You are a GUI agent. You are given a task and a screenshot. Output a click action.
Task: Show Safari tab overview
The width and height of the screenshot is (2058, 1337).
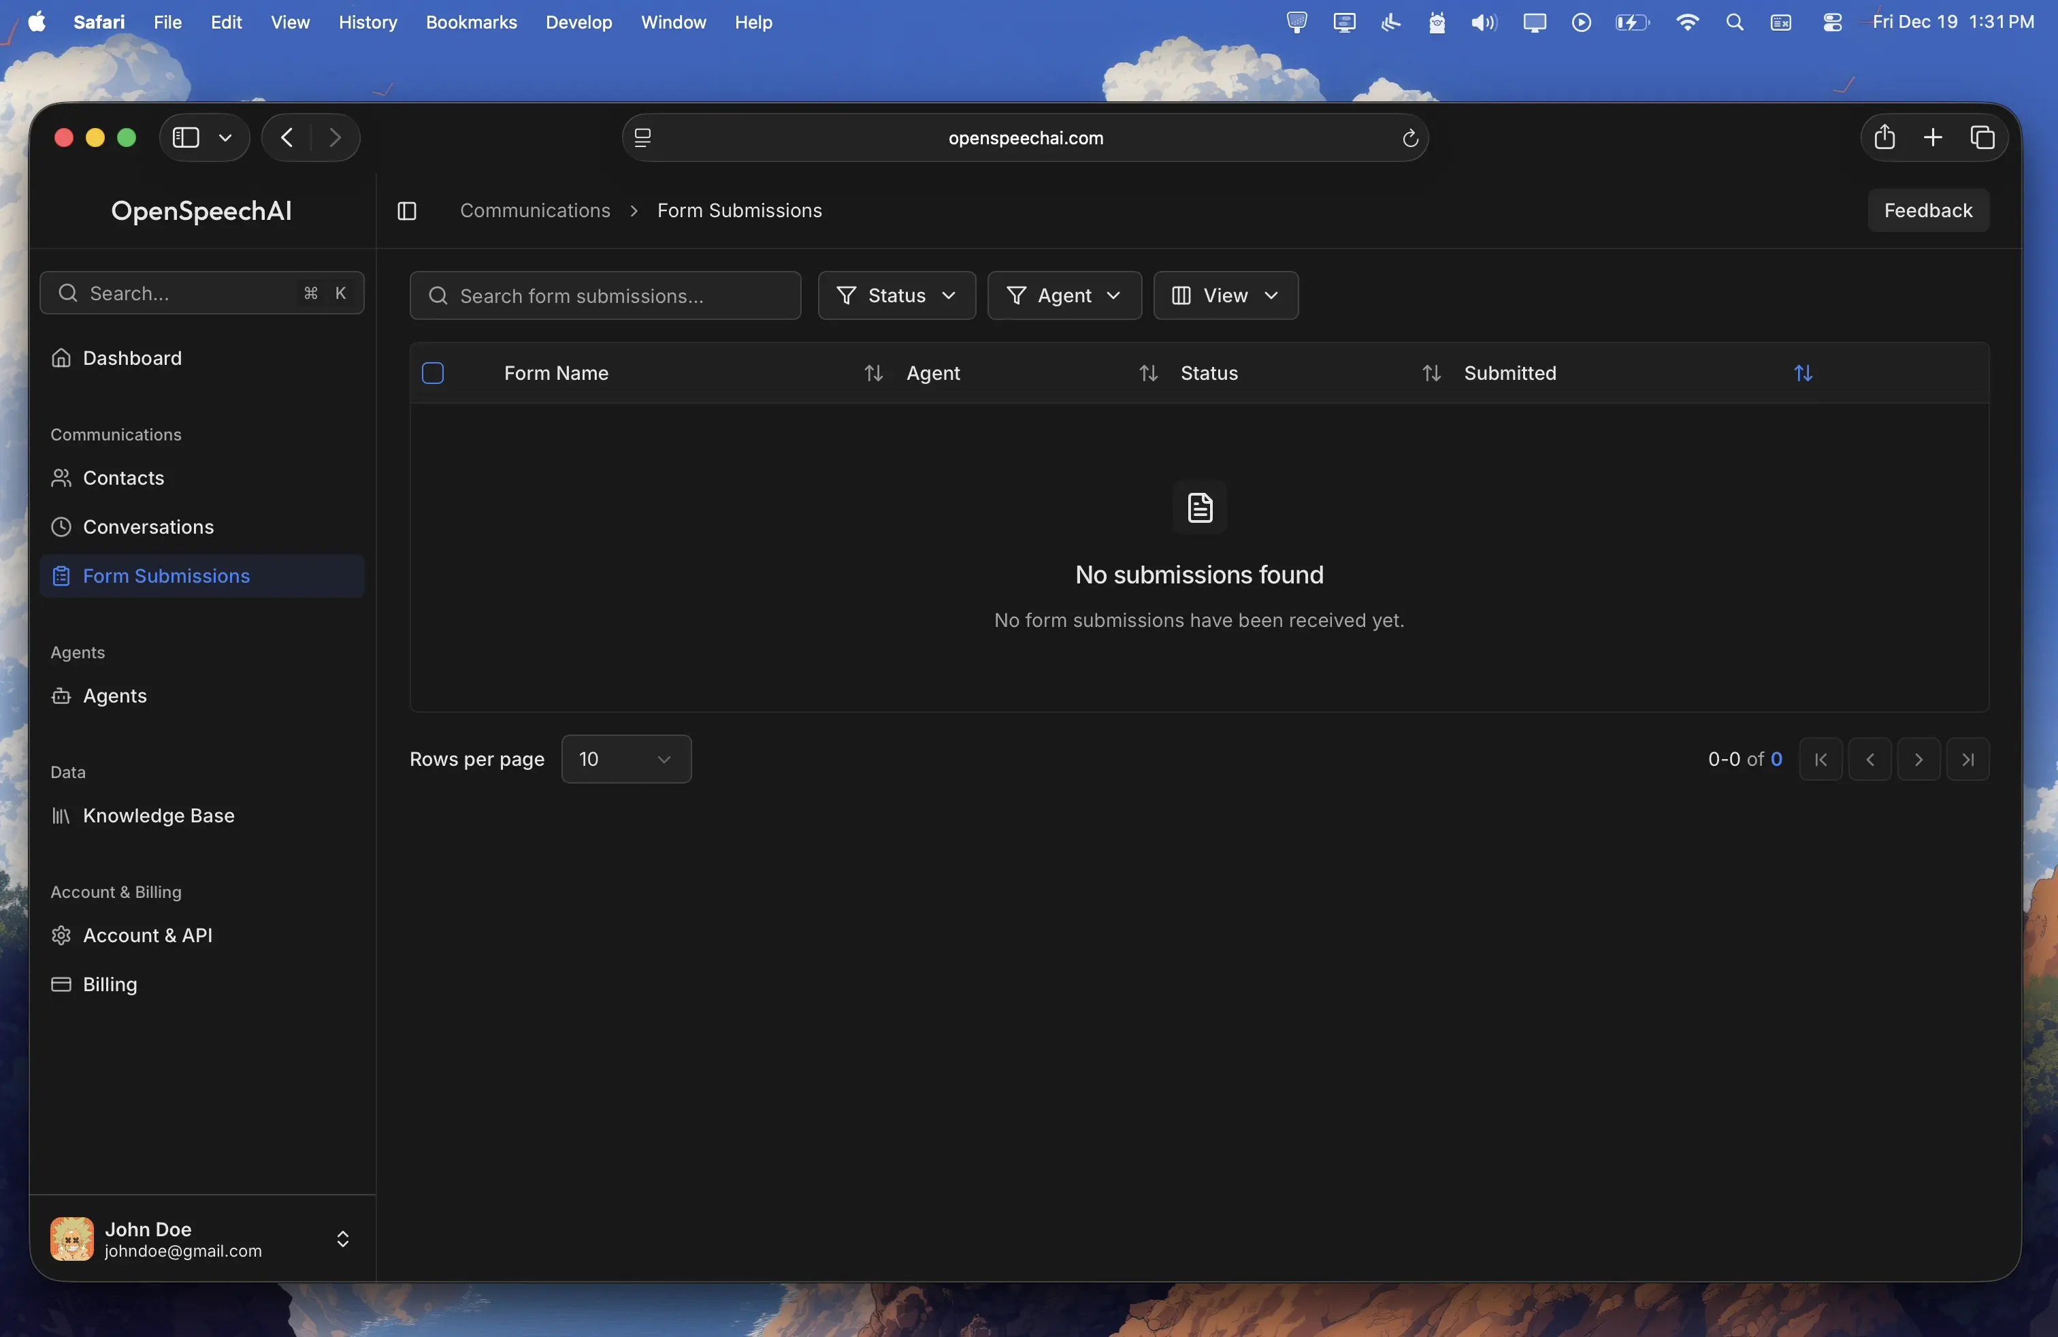tap(1982, 138)
